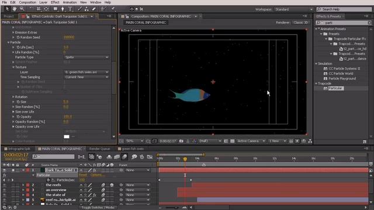This screenshot has width=374, height=210.
Task: Select the Pan Behind anchor tool
Action: (x=46, y=9)
